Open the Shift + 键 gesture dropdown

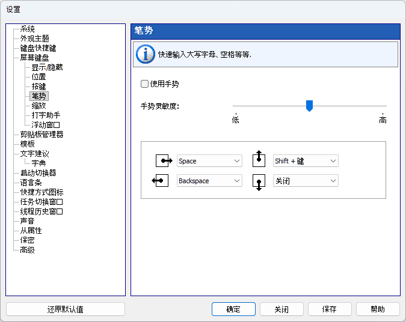(x=306, y=161)
